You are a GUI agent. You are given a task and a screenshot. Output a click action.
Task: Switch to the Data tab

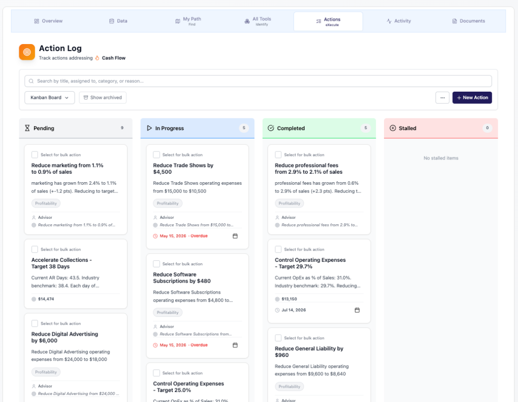118,21
